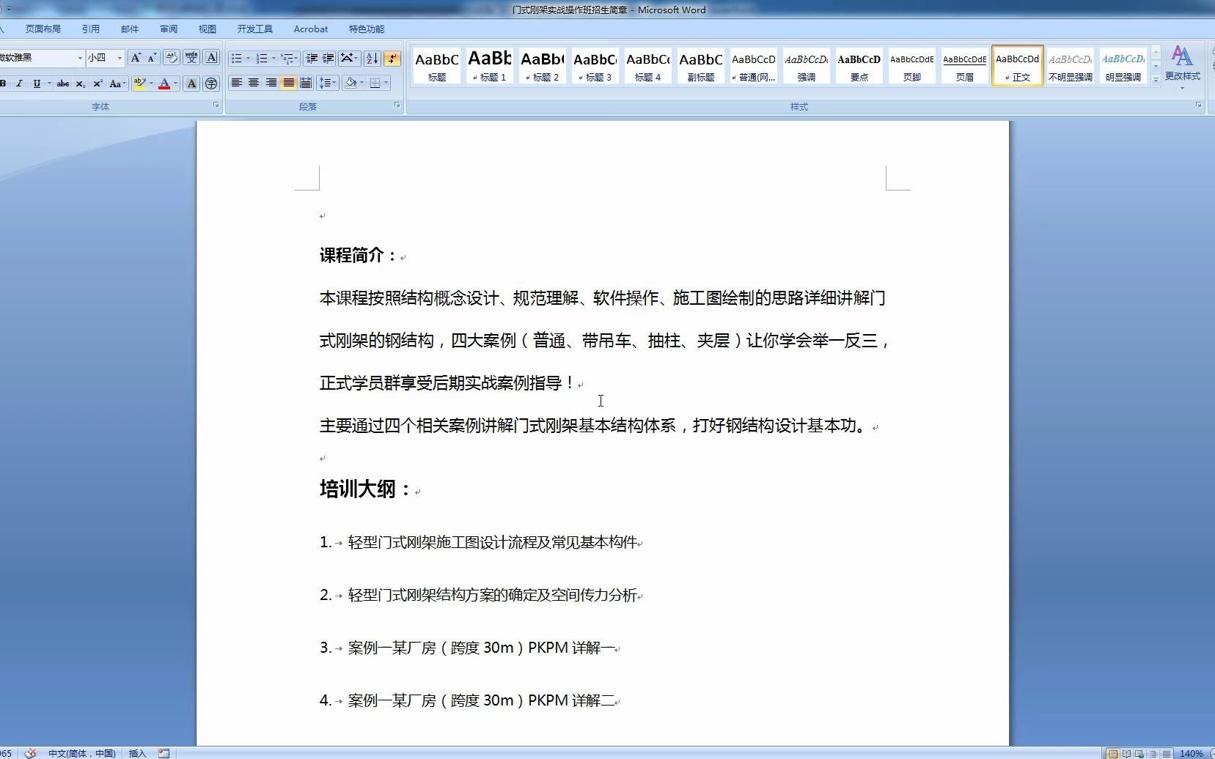
Task: Apply distributed alignment
Action: [306, 83]
